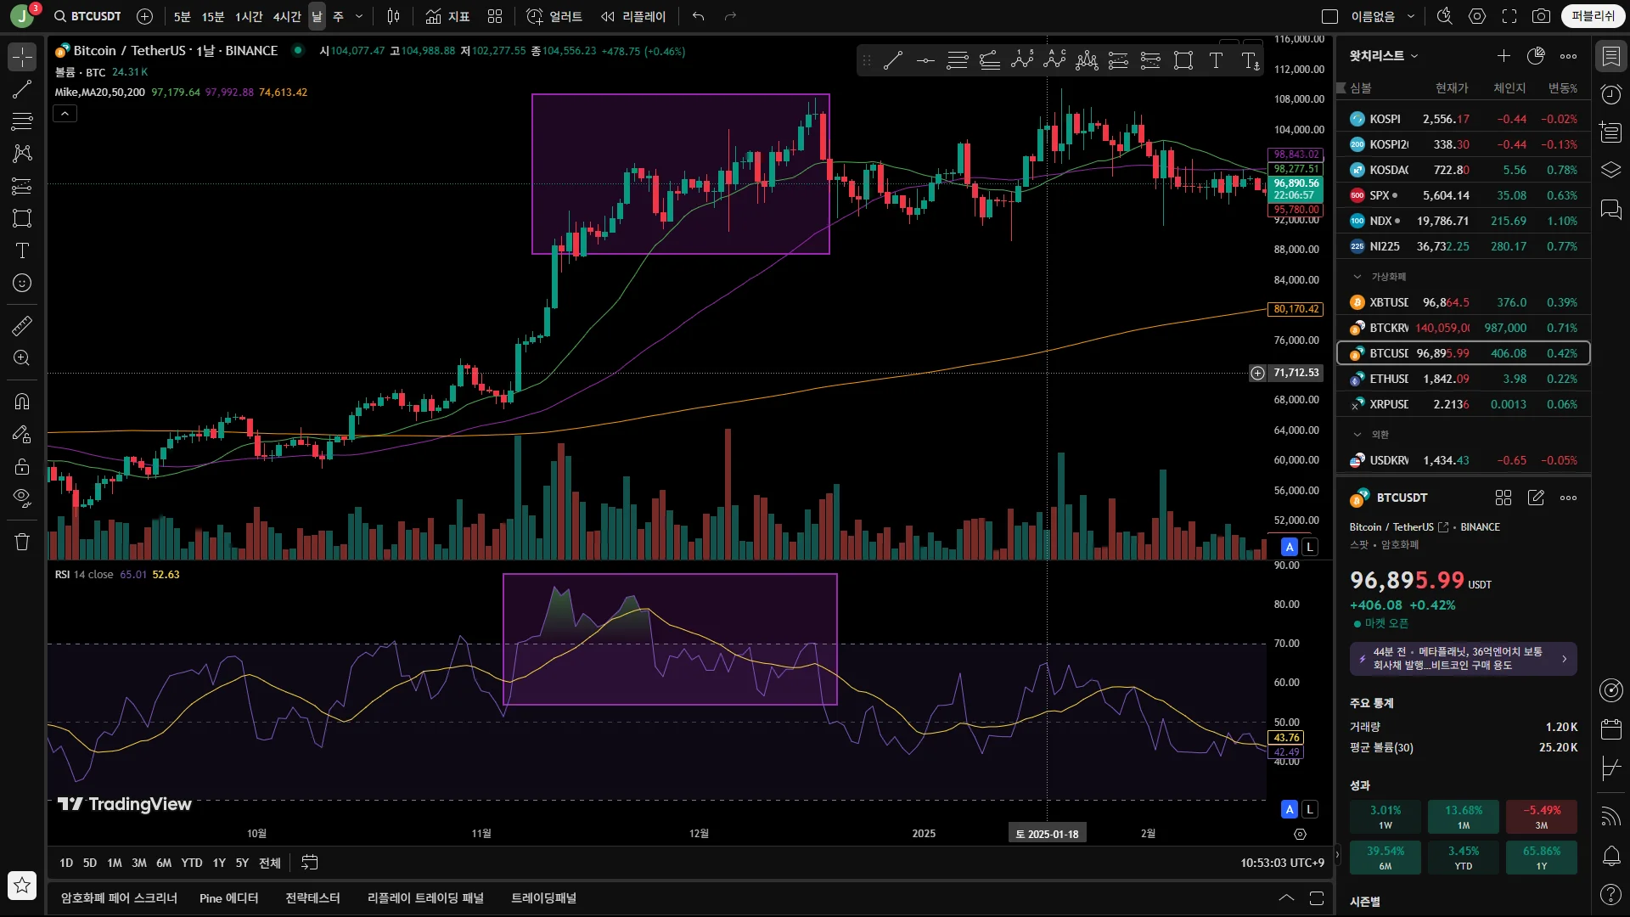Collapse the 가상화폐 watchlist section
This screenshot has height=917, width=1630.
click(x=1357, y=277)
